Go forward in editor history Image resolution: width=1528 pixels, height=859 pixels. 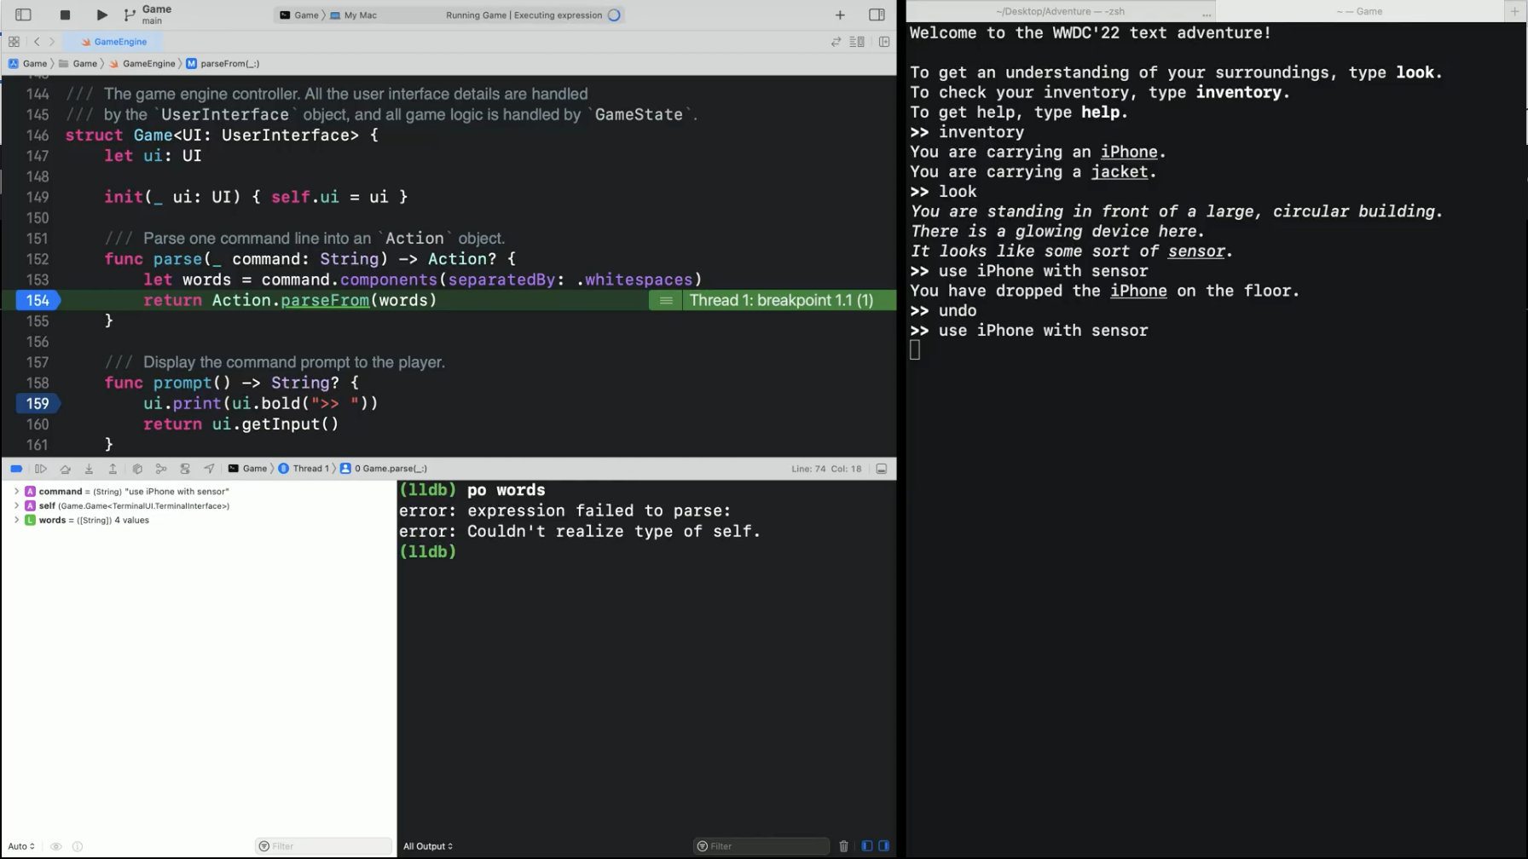52,41
